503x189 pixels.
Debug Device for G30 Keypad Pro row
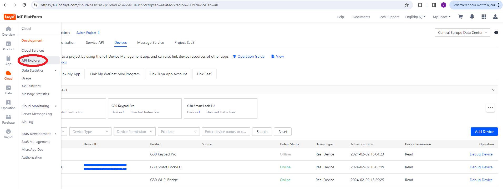pos(481,154)
